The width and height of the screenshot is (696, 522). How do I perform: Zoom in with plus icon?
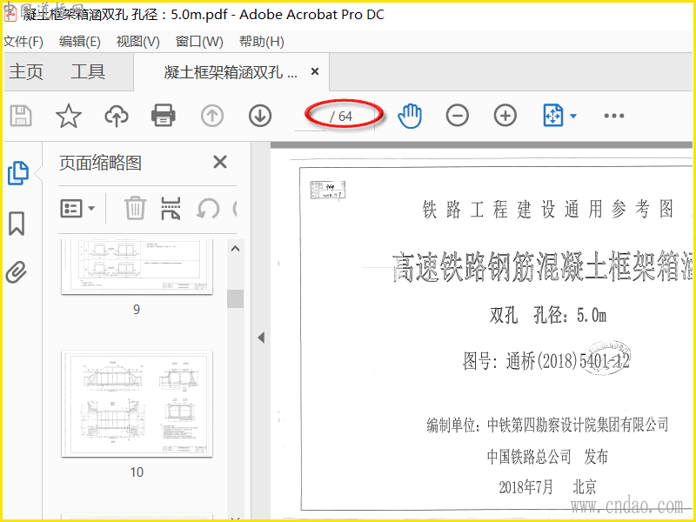pyautogui.click(x=505, y=116)
